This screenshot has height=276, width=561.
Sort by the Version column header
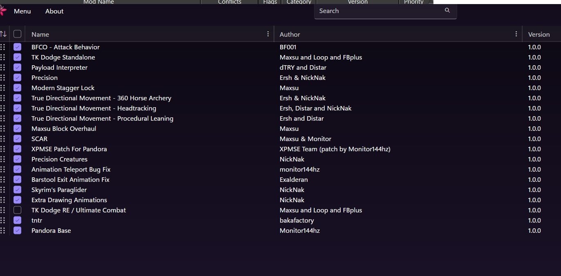point(539,34)
